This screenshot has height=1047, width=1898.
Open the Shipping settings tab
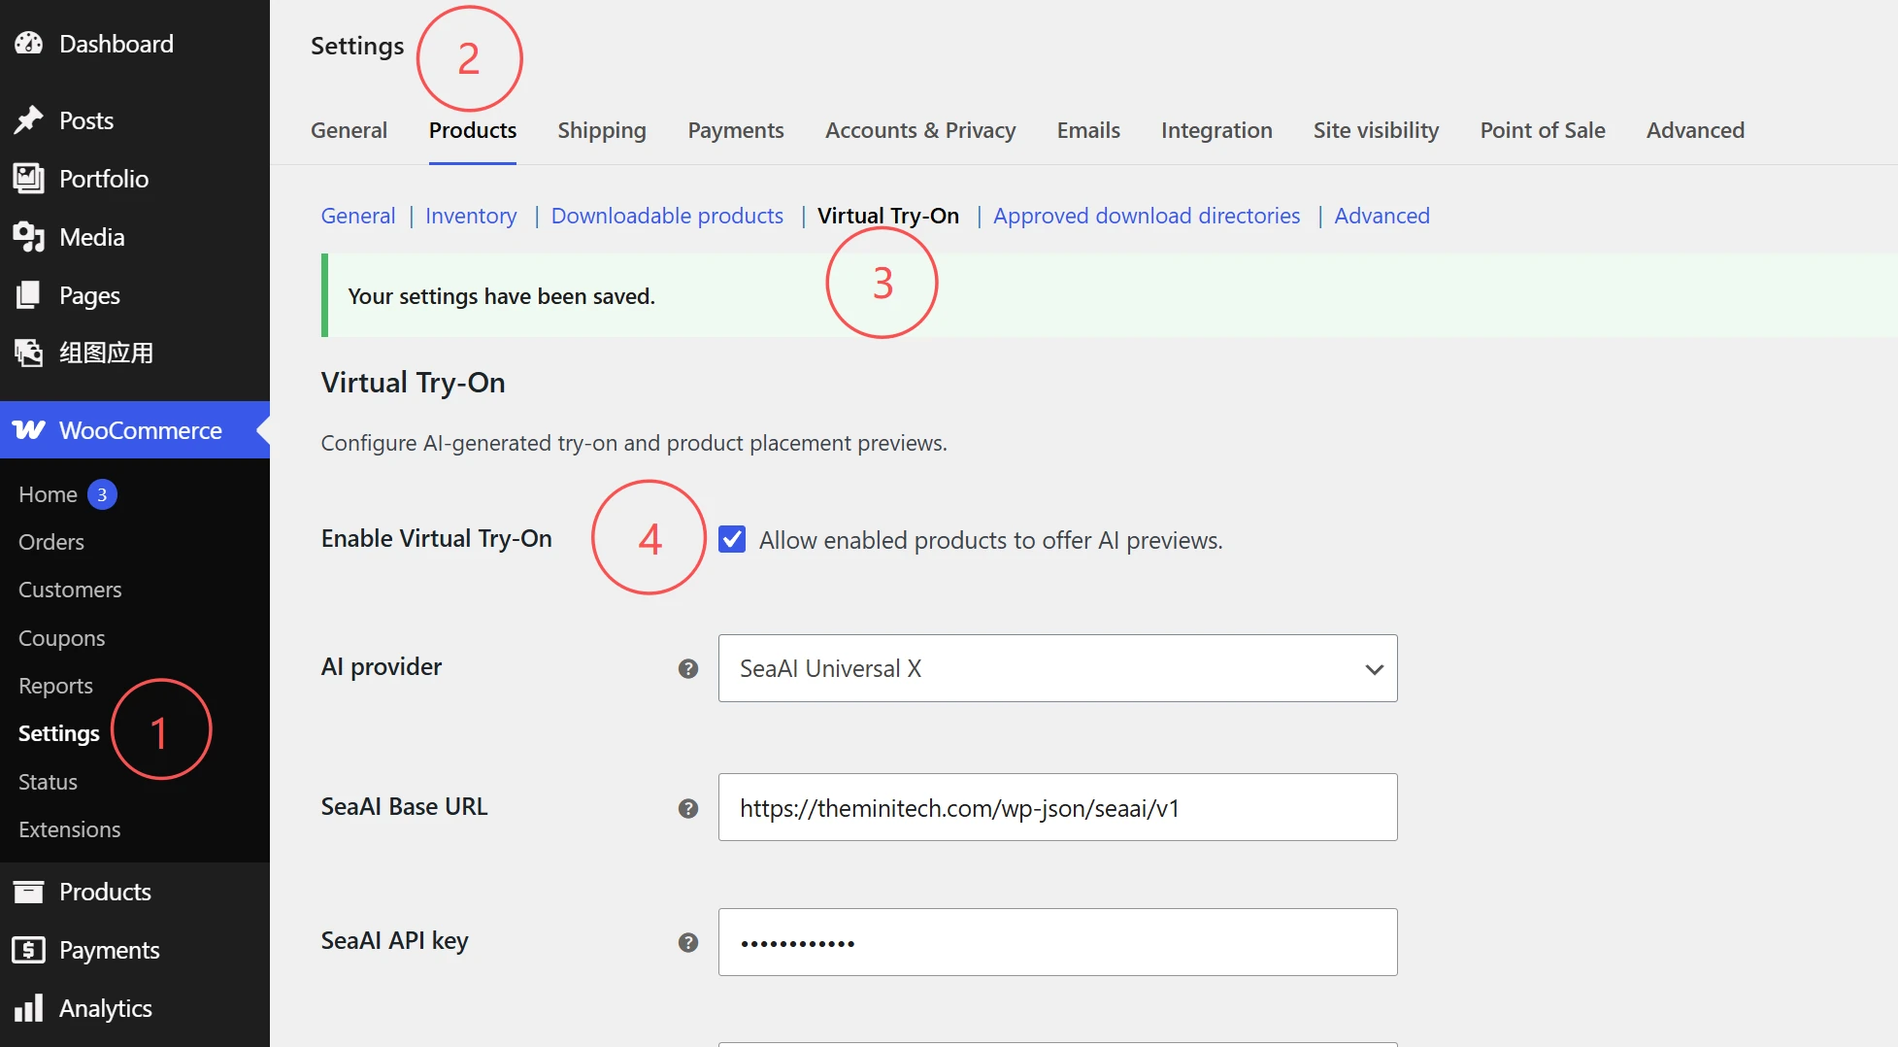click(x=602, y=130)
